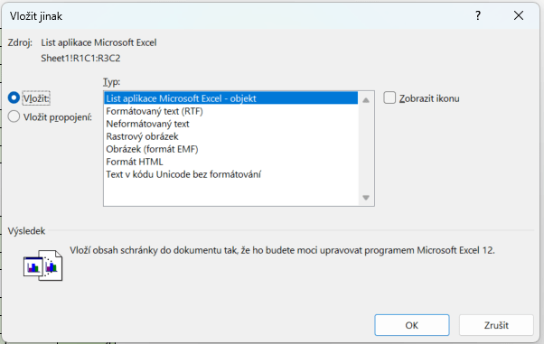Pick Formátovaný text (RTF) type
This screenshot has width=544, height=344.
(231, 111)
